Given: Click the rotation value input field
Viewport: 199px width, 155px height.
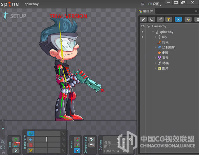Looking at the screenshot, I should (47, 134).
